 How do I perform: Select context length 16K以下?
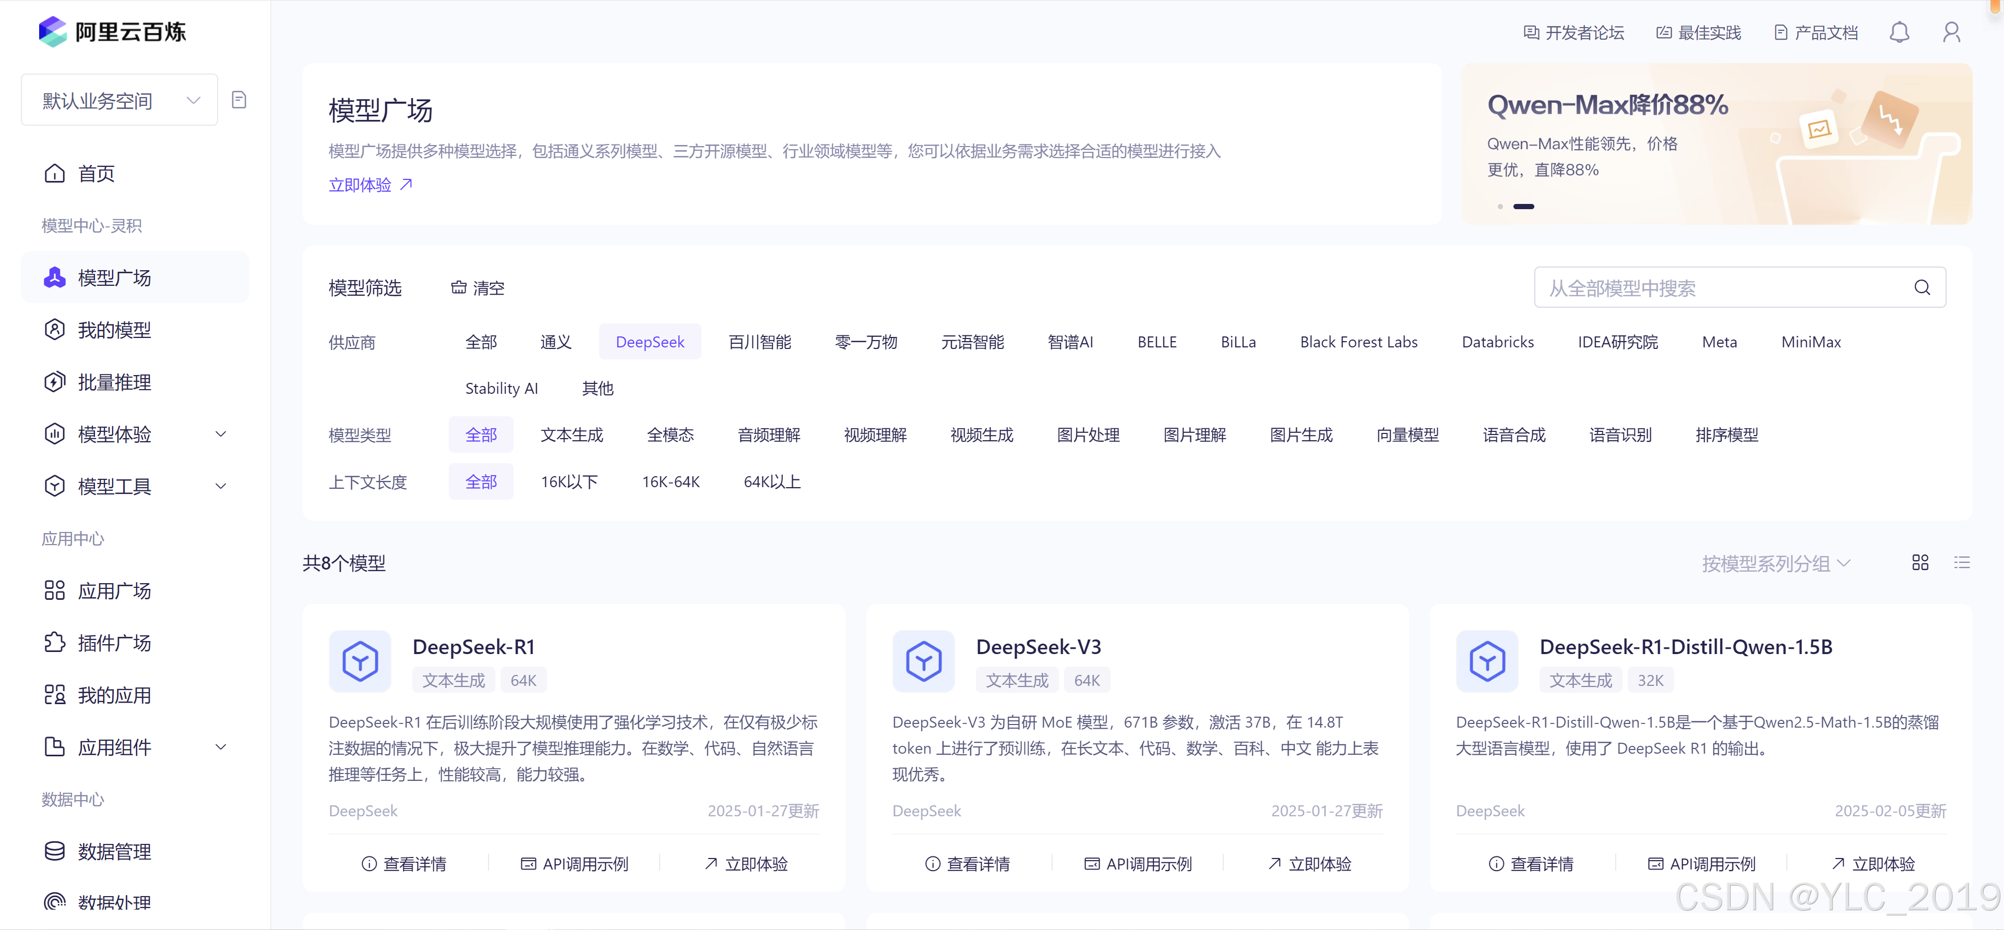(569, 481)
